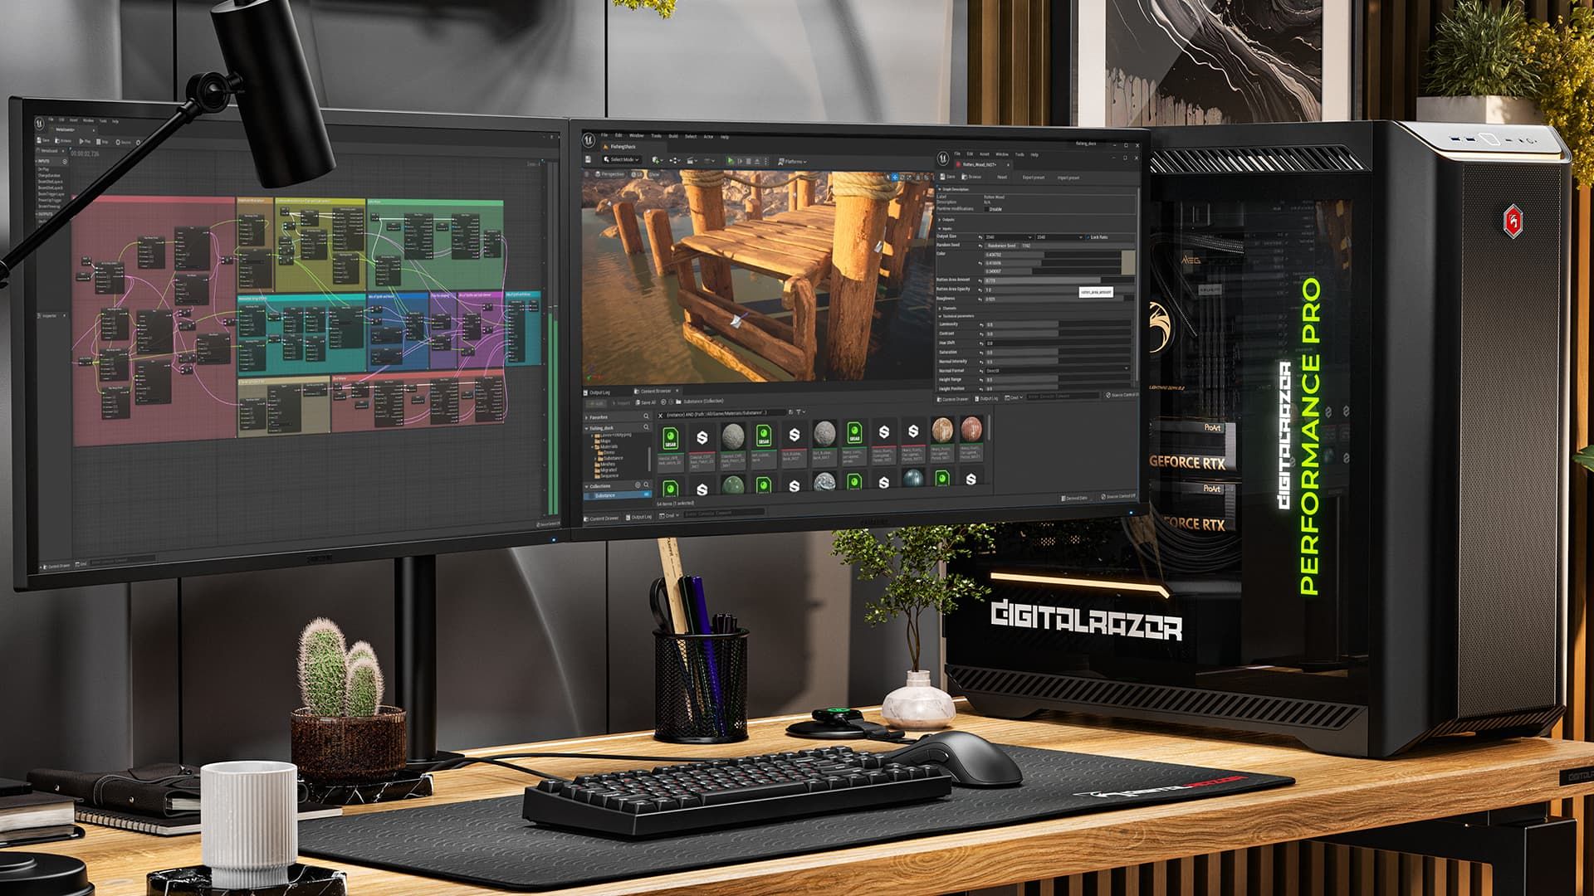Image resolution: width=1594 pixels, height=896 pixels.
Task: Select the gray stone sphere material thumbnail
Action: [733, 437]
